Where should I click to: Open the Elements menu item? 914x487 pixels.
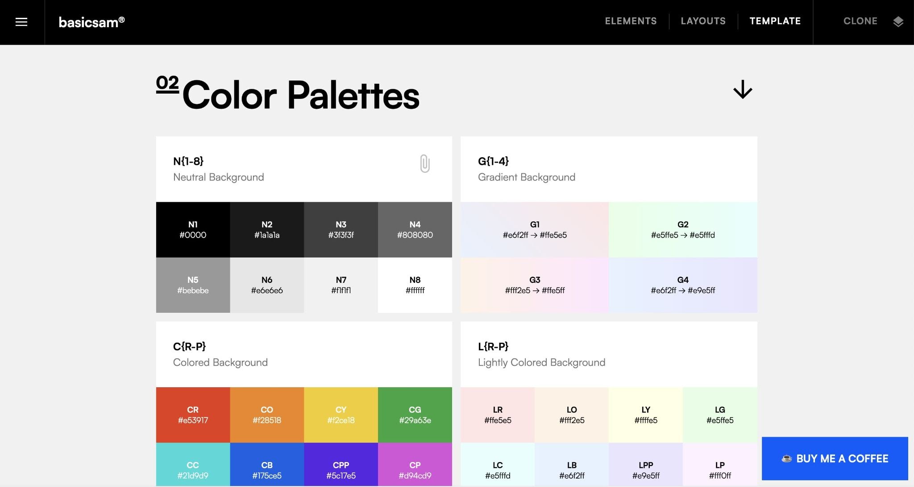[x=631, y=21]
